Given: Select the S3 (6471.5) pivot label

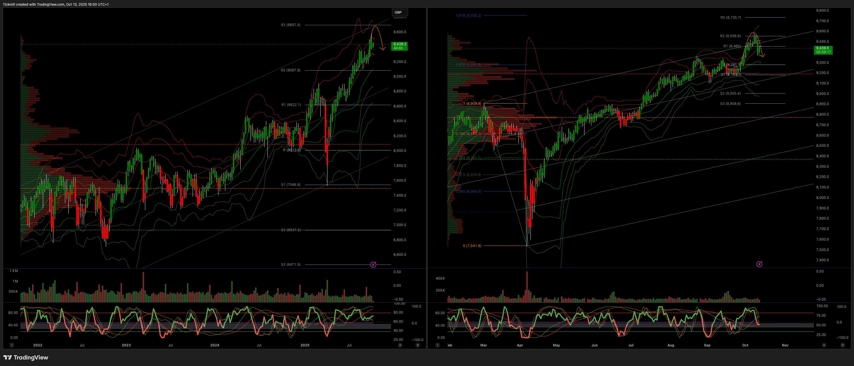Looking at the screenshot, I should (x=291, y=264).
